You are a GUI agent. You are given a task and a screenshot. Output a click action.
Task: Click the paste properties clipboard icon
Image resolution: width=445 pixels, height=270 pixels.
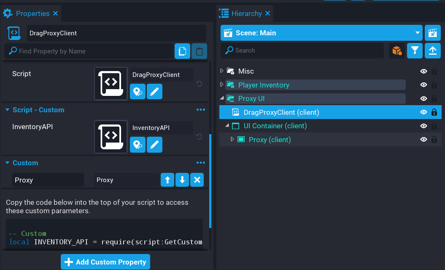click(x=199, y=51)
